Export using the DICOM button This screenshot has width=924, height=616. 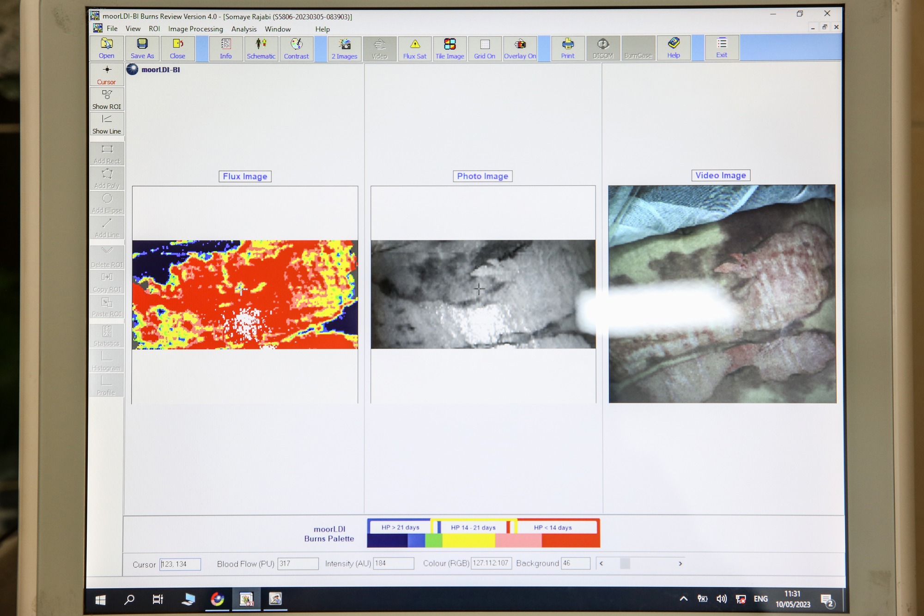pos(603,48)
